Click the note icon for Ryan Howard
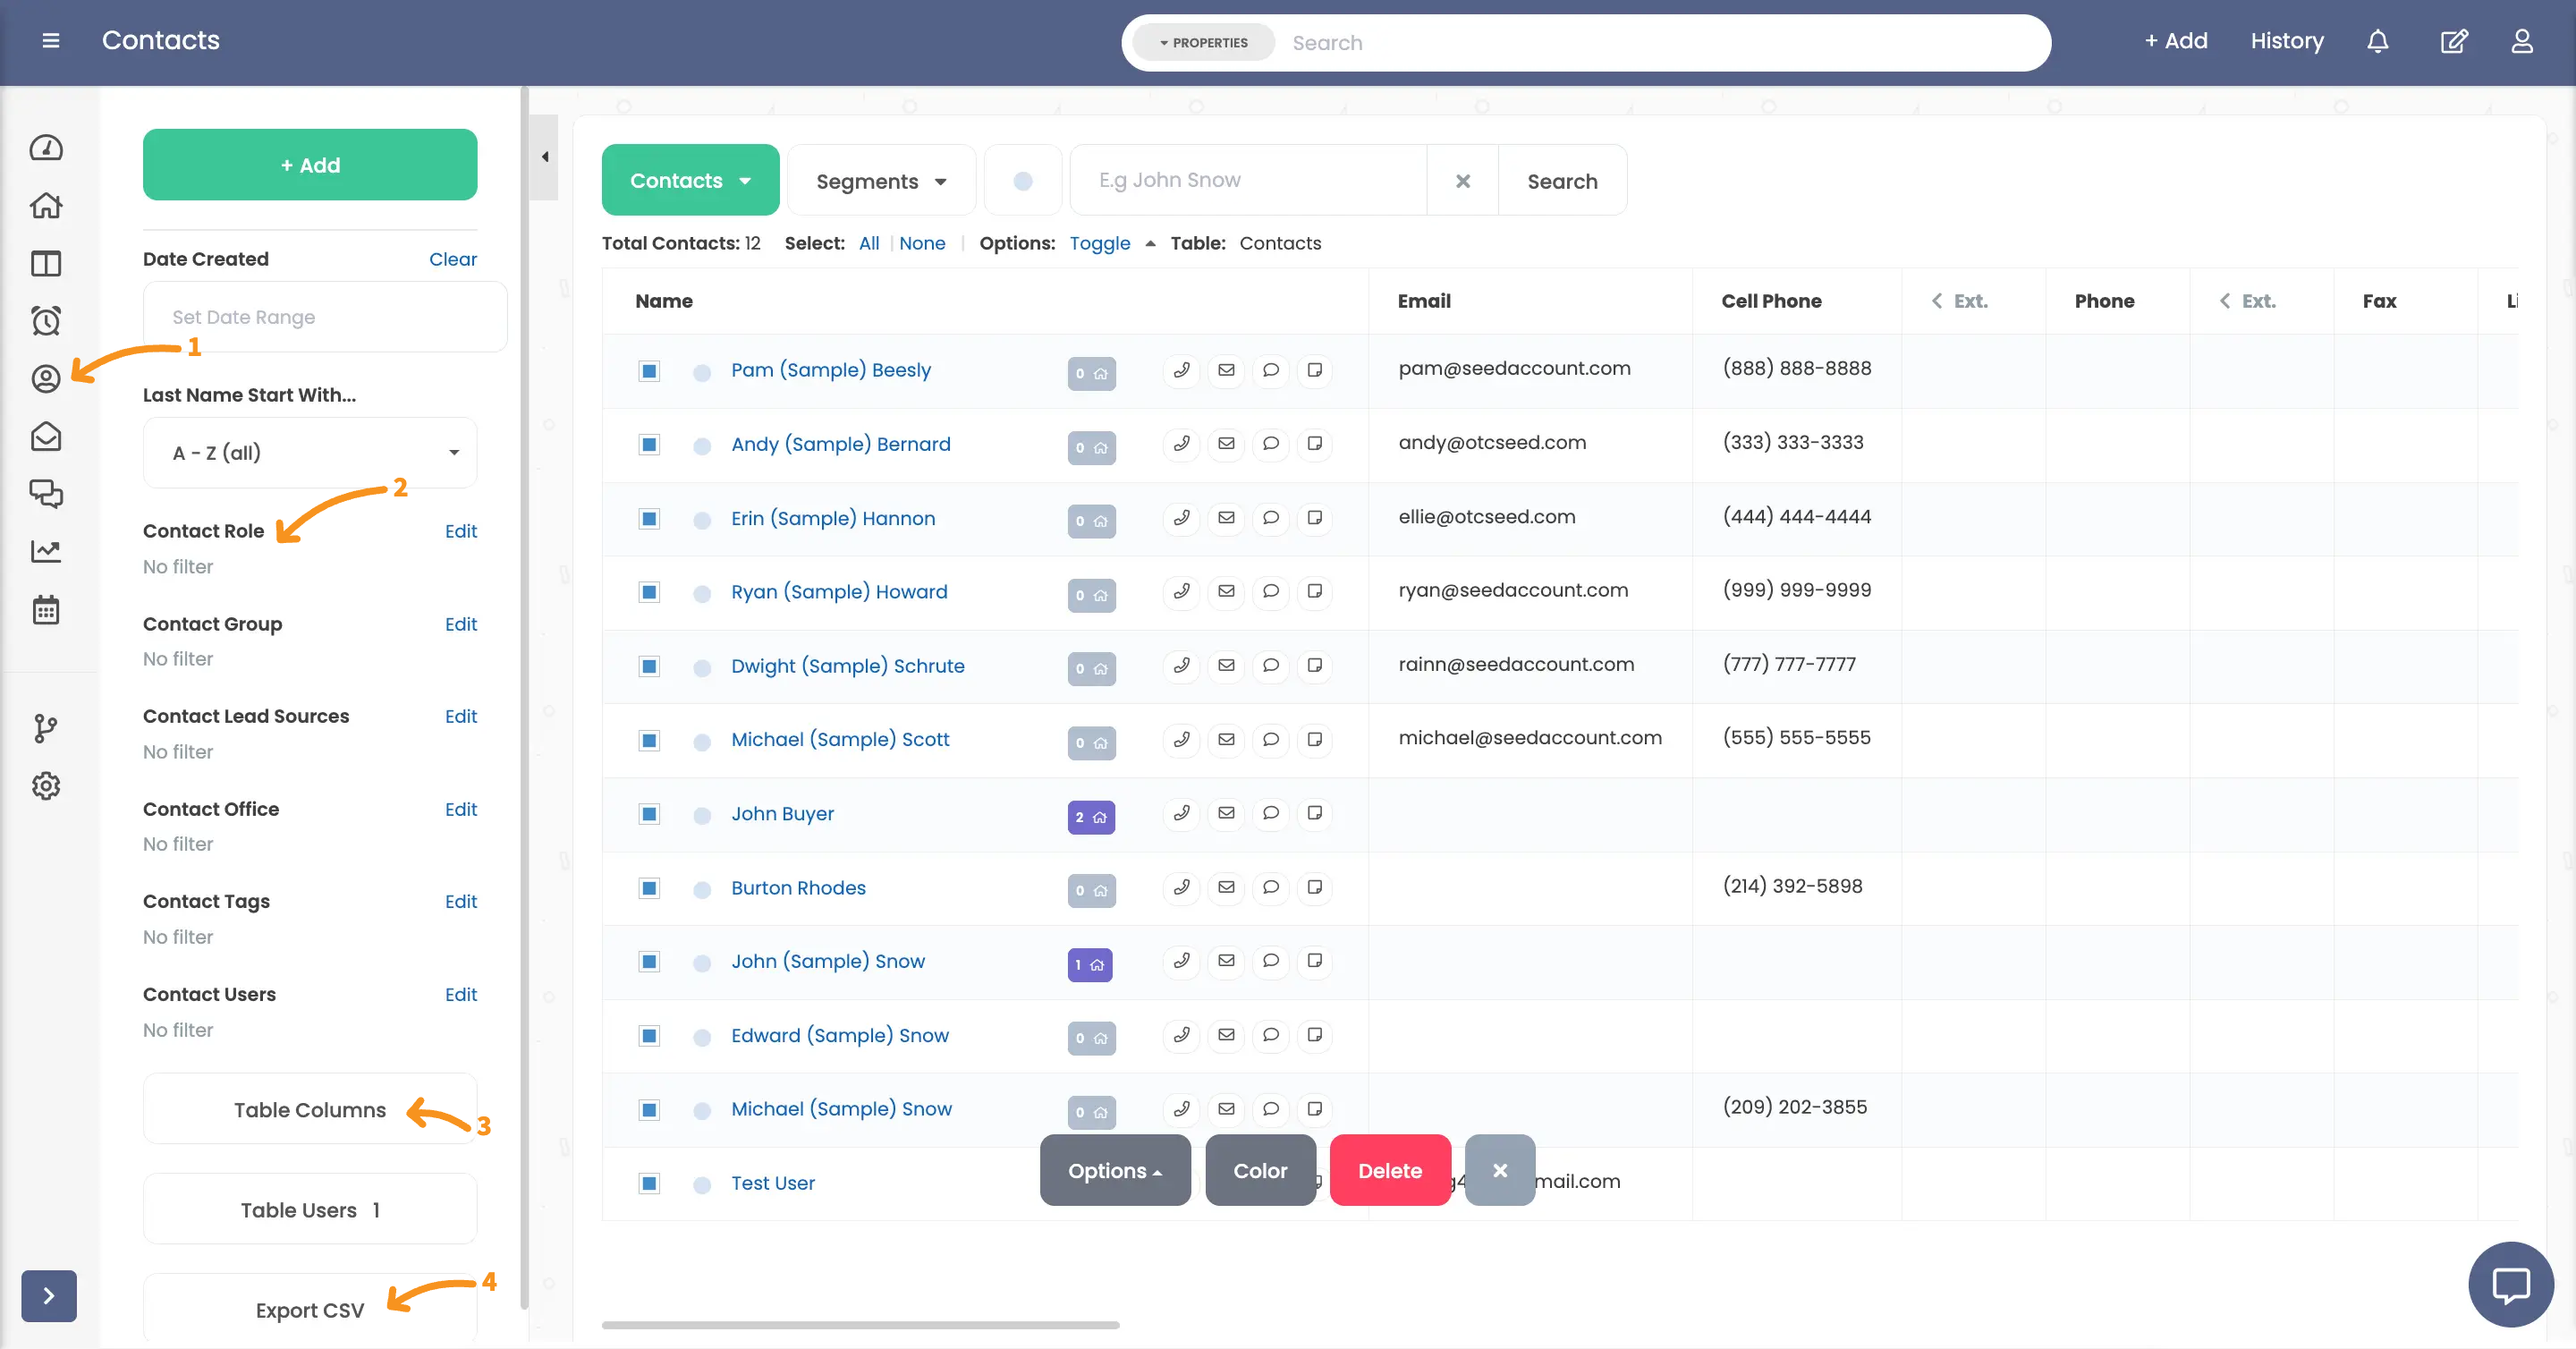The image size is (2576, 1349). [1315, 591]
